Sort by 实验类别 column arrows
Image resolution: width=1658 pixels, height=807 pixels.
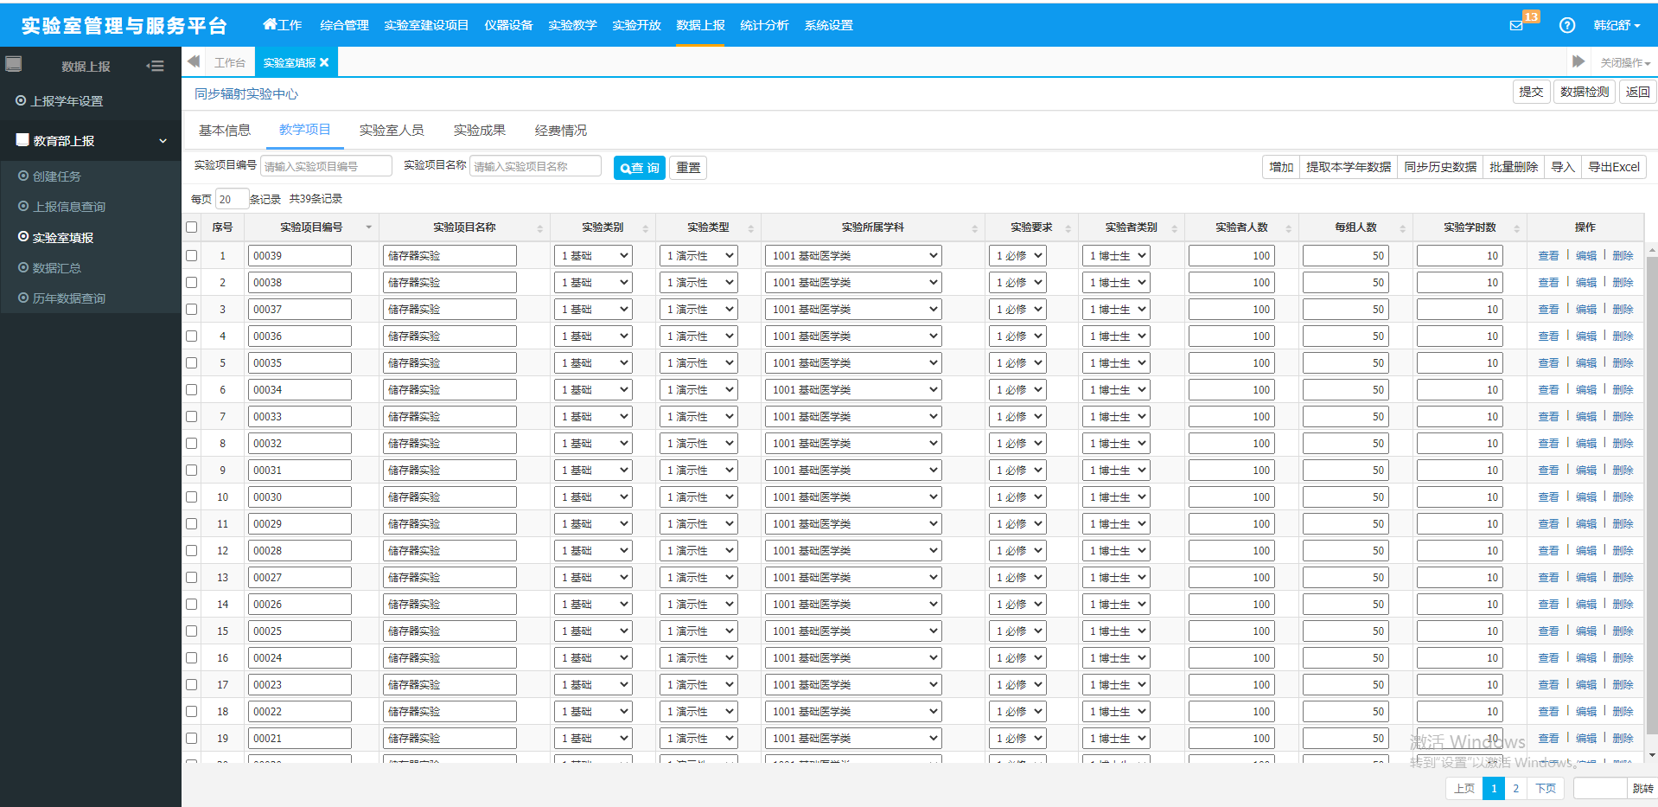click(x=645, y=228)
